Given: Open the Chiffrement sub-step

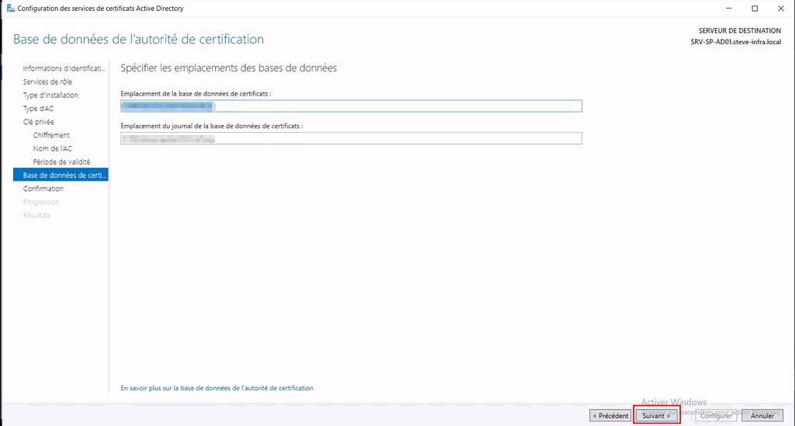Looking at the screenshot, I should click(51, 135).
